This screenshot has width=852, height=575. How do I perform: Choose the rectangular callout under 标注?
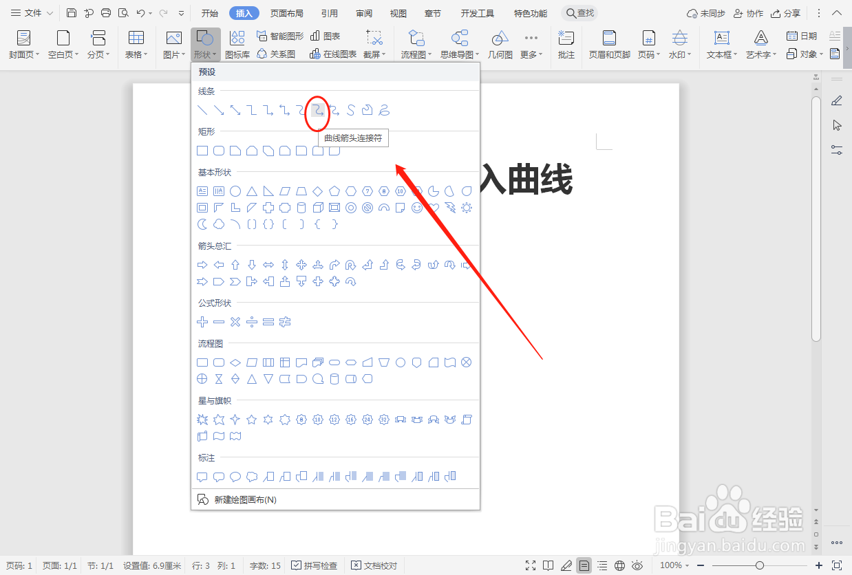click(202, 477)
